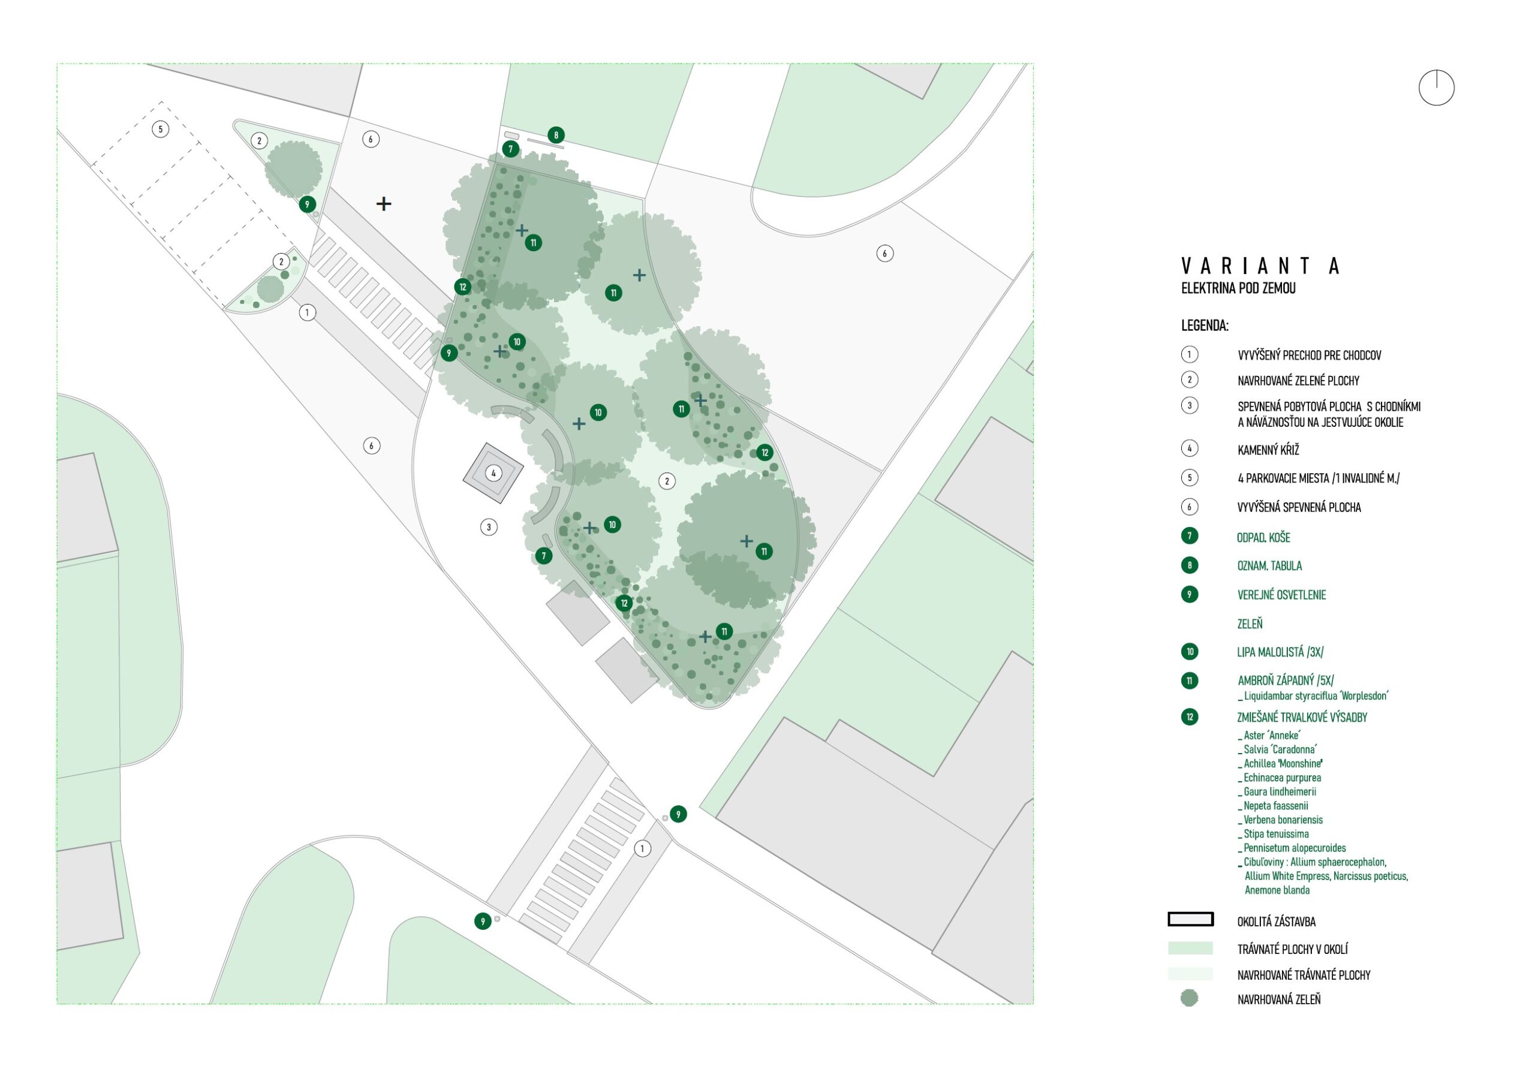This screenshot has width=1535, height=1081.
Task: Click the north arrow compass symbol
Action: point(1436,88)
